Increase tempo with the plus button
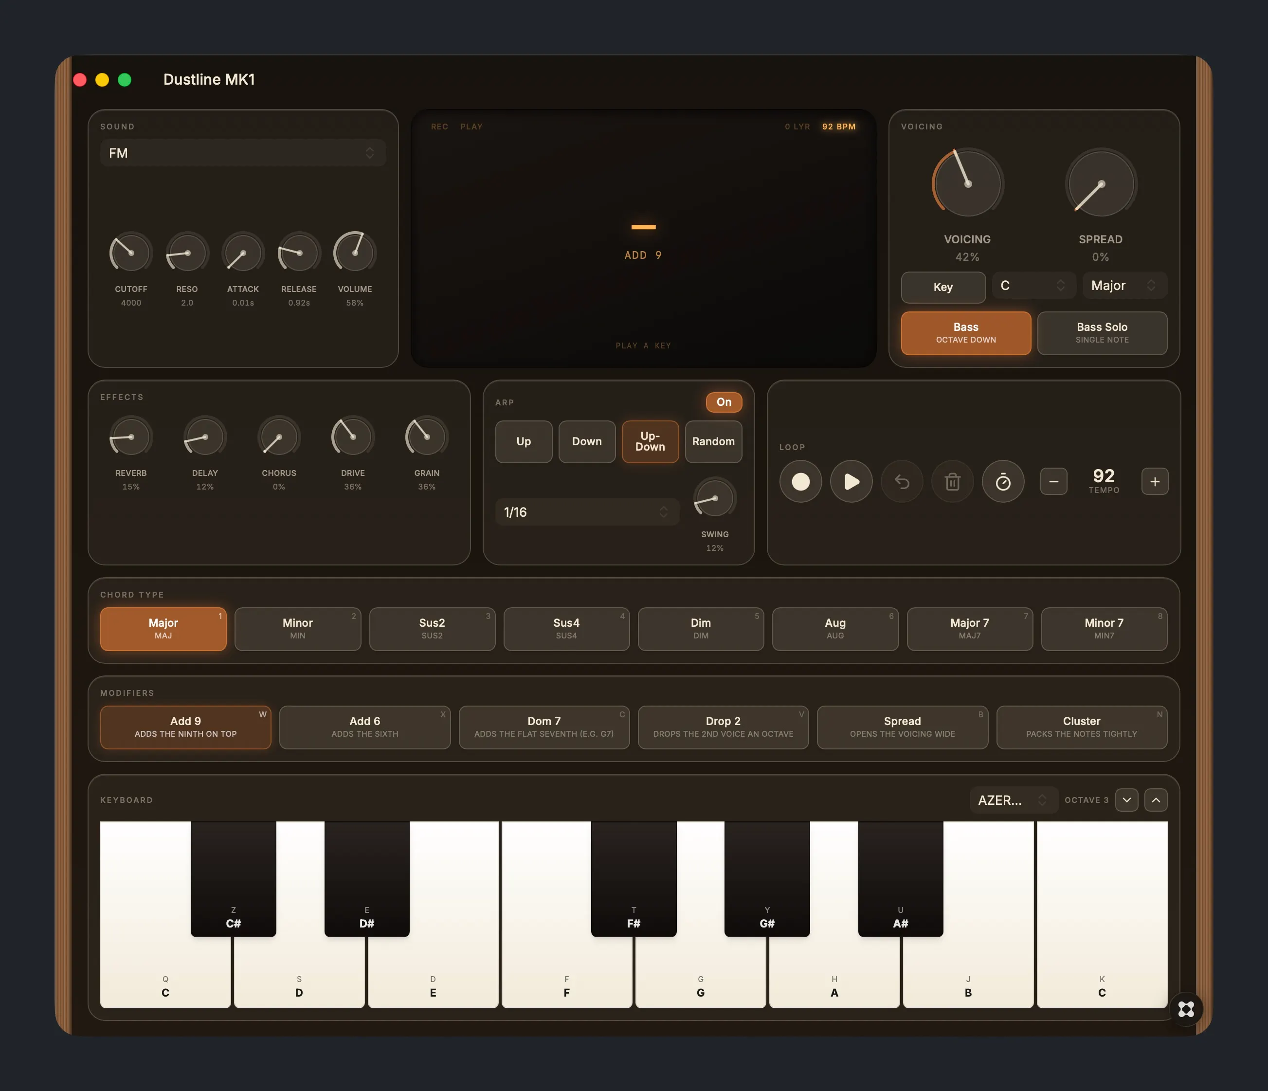The image size is (1268, 1091). tap(1155, 482)
